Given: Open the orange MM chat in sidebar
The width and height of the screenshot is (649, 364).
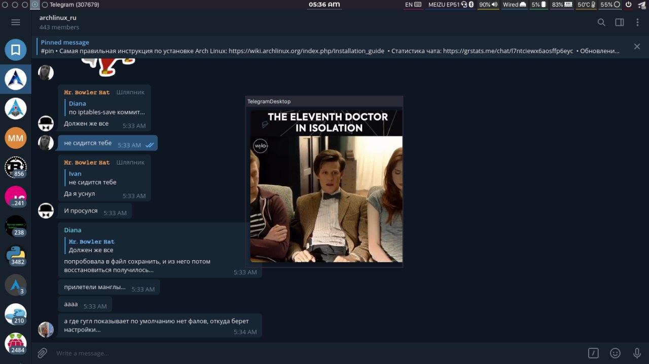Looking at the screenshot, I should pos(16,138).
